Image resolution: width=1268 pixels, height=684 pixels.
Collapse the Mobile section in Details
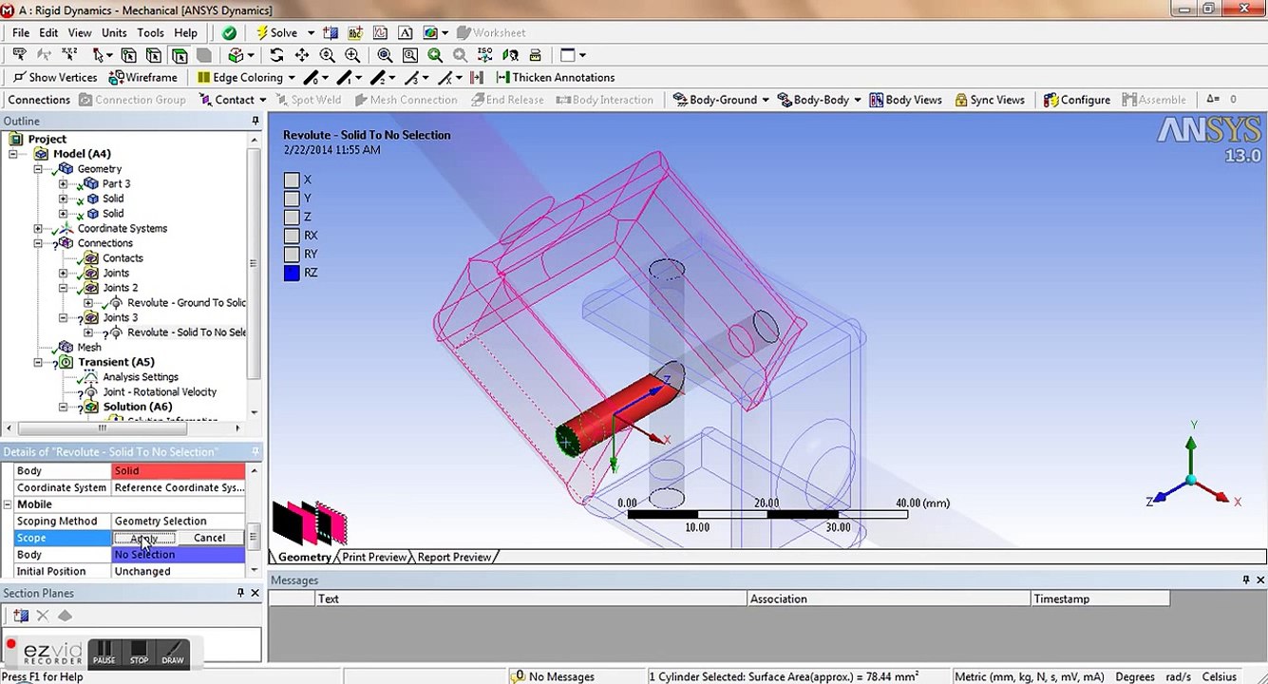(x=8, y=504)
